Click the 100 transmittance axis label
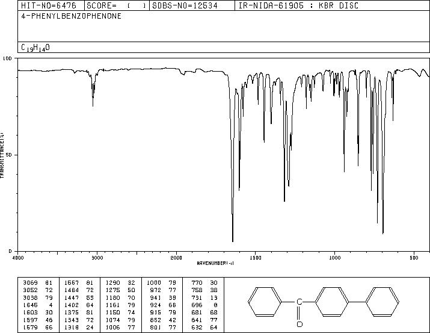The width and height of the screenshot is (430, 333). tap(7, 58)
